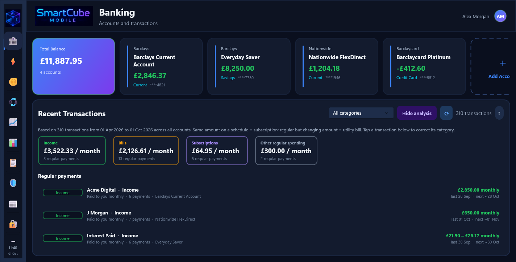Open the colored bar chart sidebar icon
This screenshot has width=516, height=262.
click(x=13, y=143)
